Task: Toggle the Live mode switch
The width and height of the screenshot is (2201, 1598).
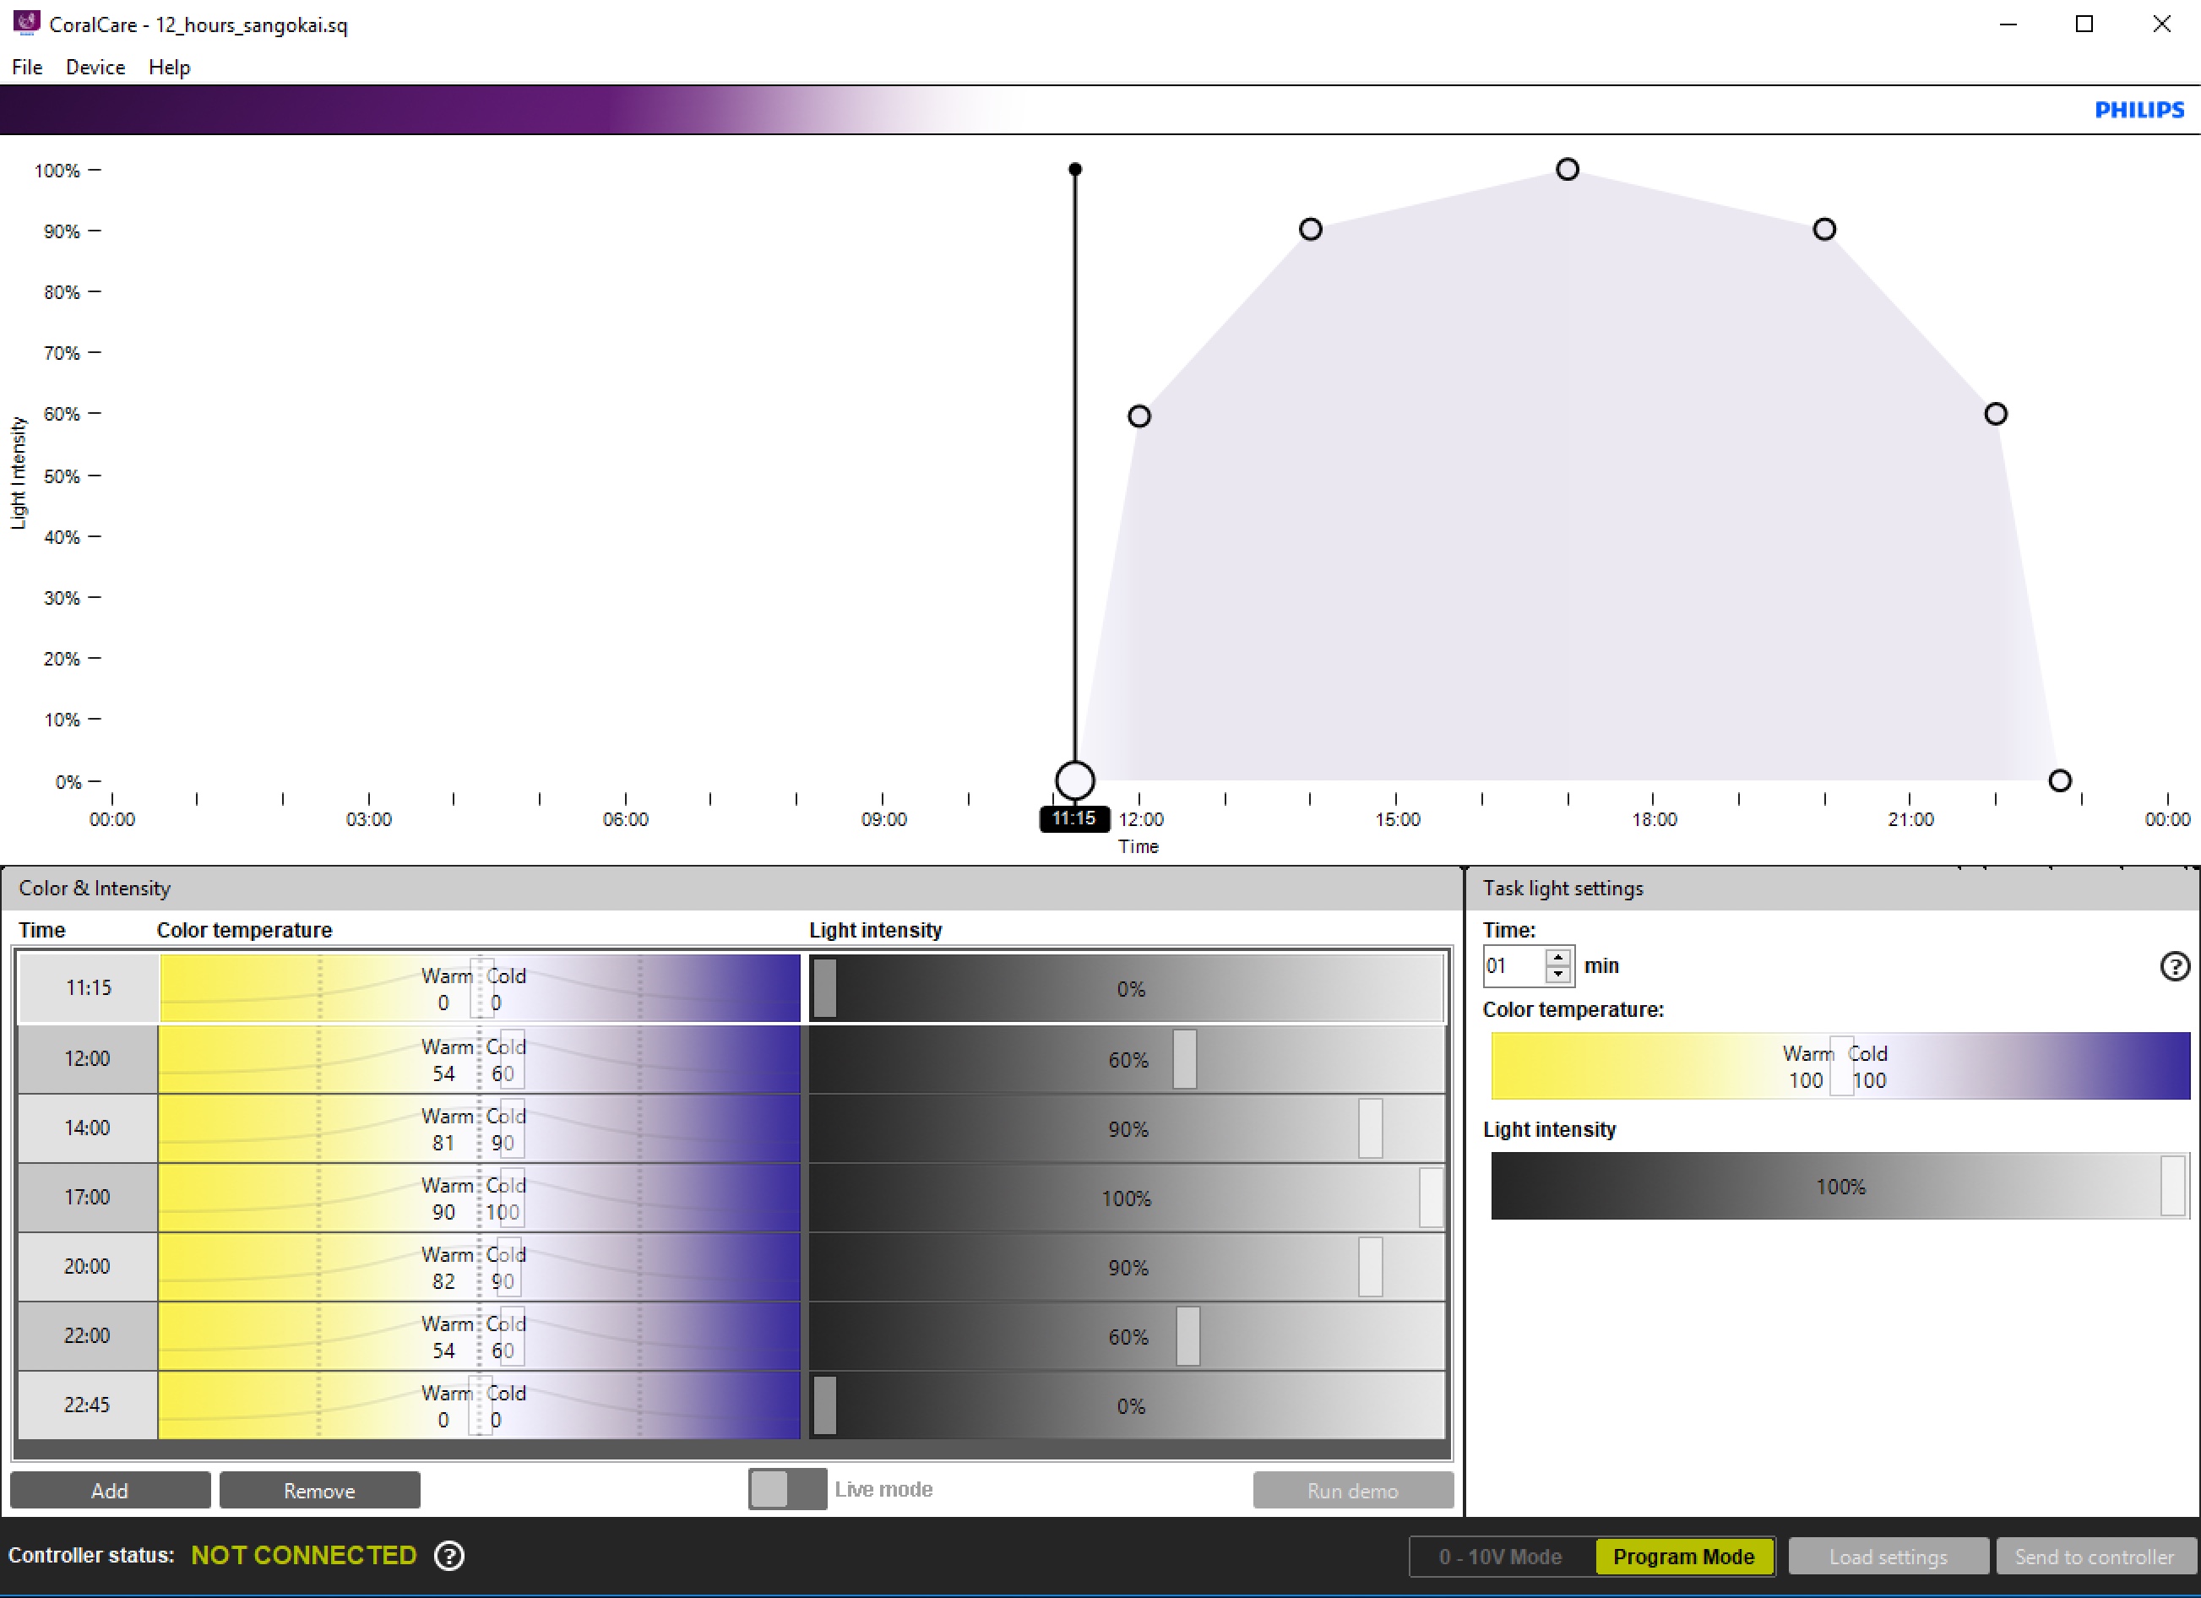Action: pyautogui.click(x=786, y=1489)
